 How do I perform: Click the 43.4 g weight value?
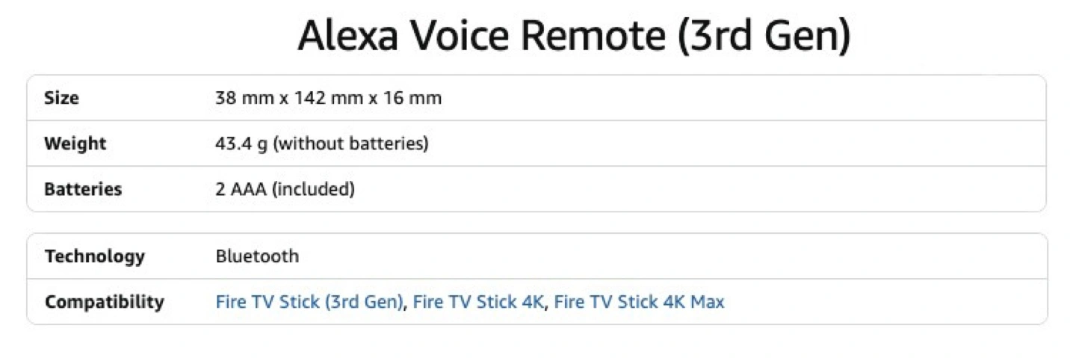[241, 143]
